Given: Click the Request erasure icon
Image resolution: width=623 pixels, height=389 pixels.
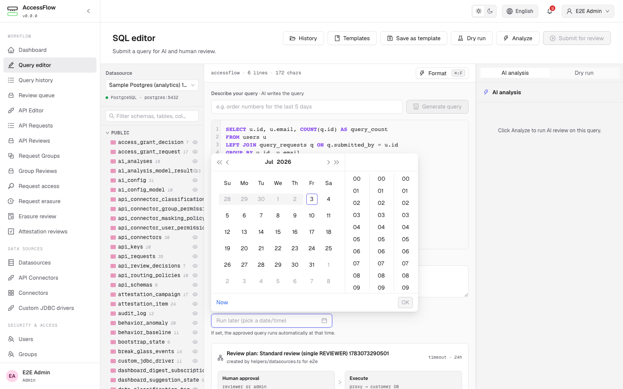Looking at the screenshot, I should [x=11, y=201].
